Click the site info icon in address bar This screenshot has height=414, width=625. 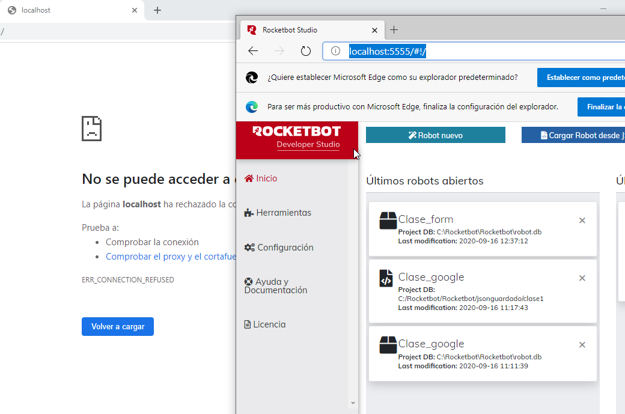pos(336,51)
